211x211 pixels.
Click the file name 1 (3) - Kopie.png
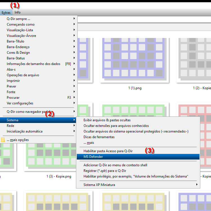click(59, 176)
